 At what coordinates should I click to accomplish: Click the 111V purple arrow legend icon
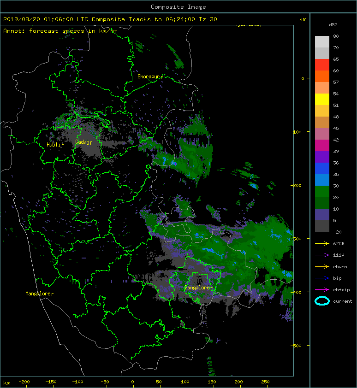tap(322, 255)
